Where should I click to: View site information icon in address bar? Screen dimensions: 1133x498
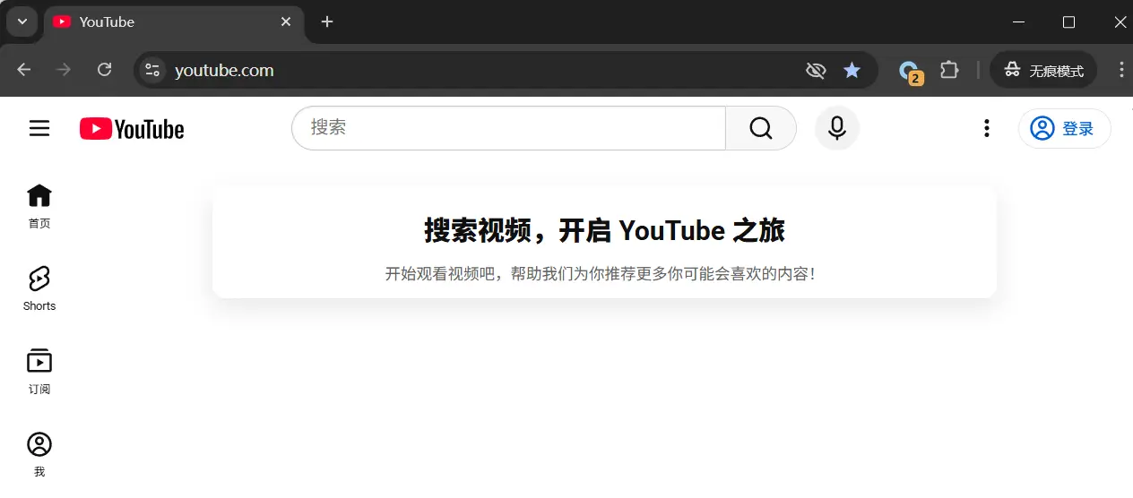click(x=152, y=70)
